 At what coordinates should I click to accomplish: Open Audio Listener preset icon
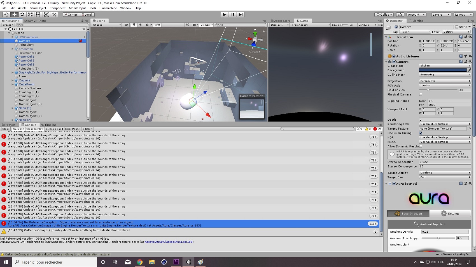[466, 56]
